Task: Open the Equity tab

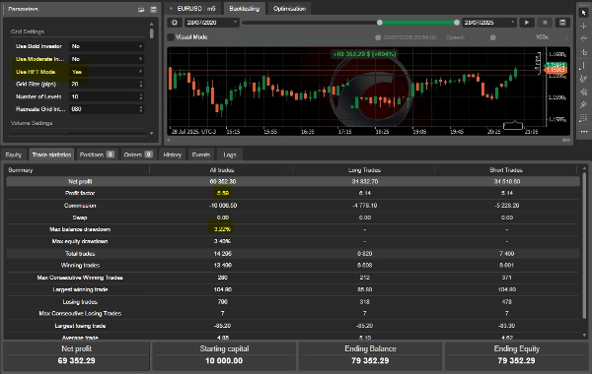Action: tap(14, 155)
